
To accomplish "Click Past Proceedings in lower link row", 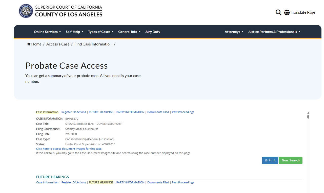I will point(183,182).
